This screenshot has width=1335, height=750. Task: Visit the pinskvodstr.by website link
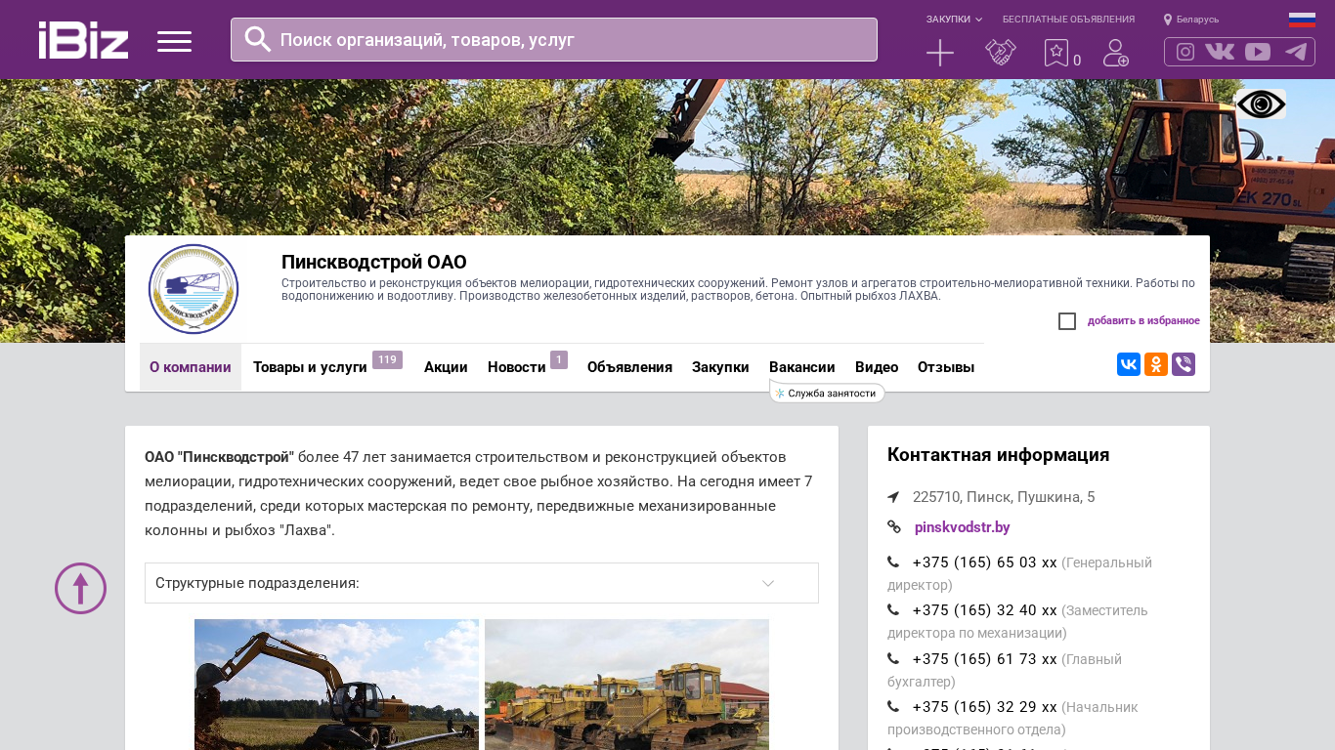[962, 527]
